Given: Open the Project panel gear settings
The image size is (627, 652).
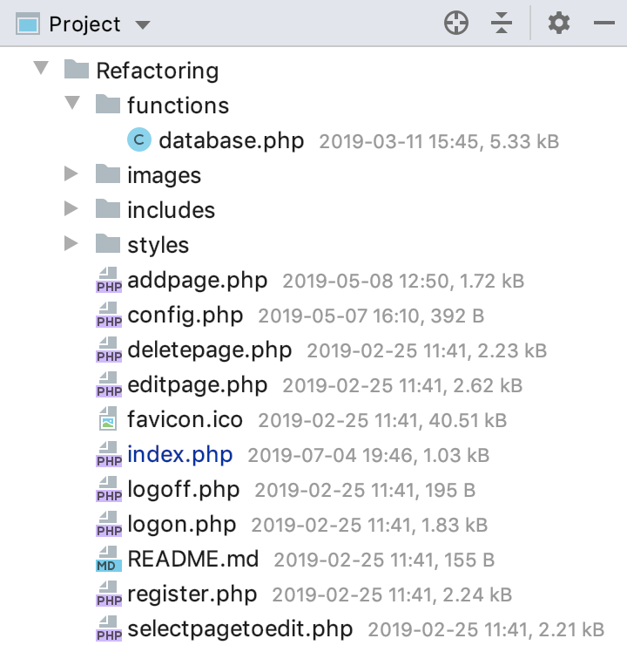Looking at the screenshot, I should [x=558, y=23].
